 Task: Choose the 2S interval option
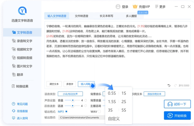[x=124, y=102]
